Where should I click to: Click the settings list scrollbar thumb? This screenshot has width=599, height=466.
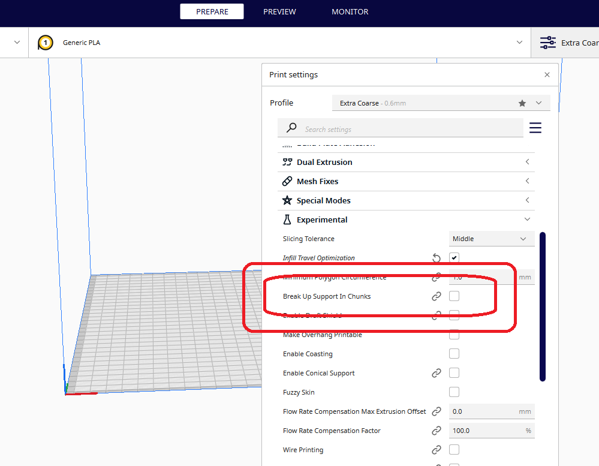543,306
